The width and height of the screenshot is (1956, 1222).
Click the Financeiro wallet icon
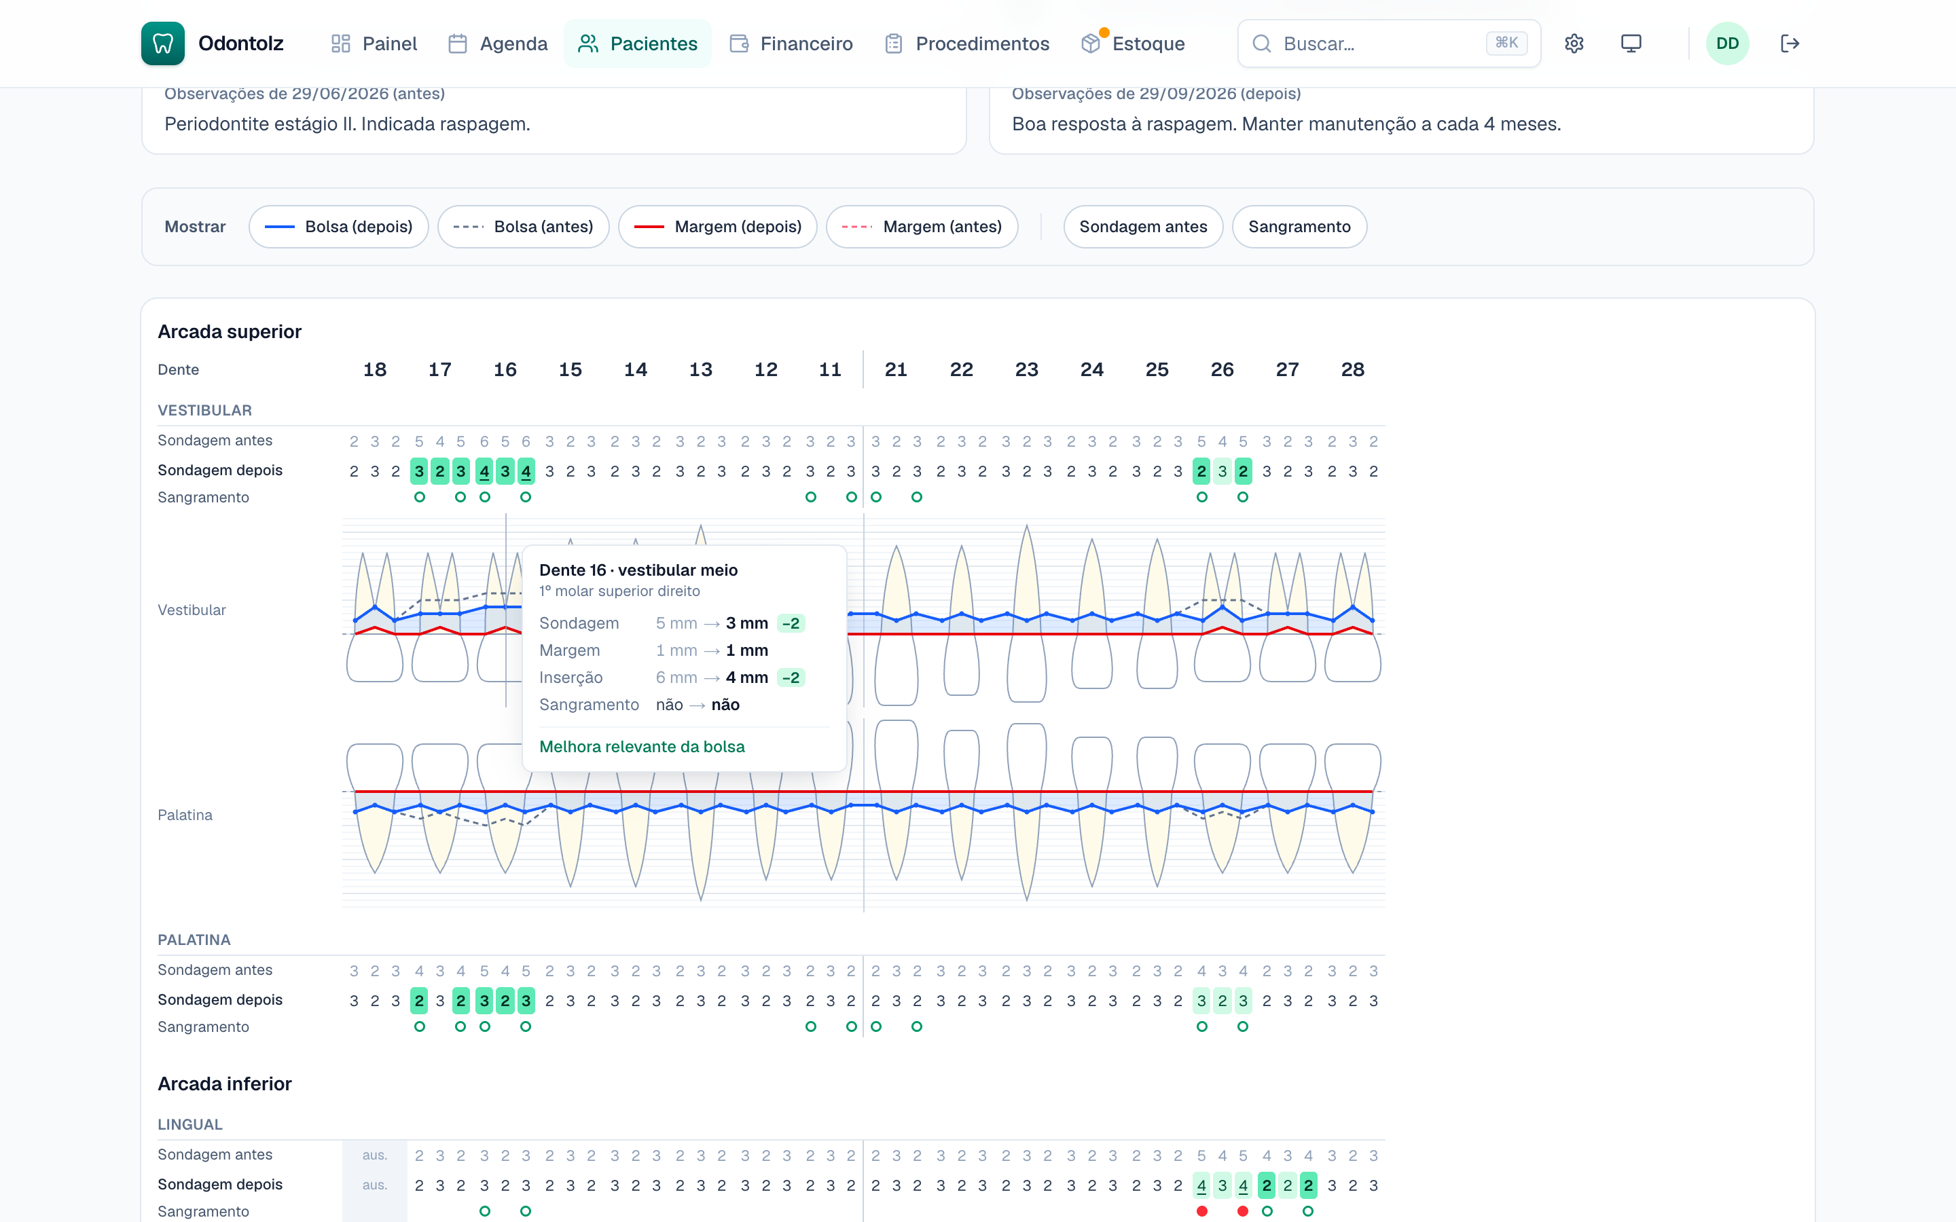point(739,43)
